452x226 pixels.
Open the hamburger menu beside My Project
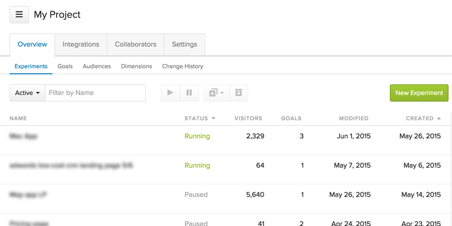point(19,15)
